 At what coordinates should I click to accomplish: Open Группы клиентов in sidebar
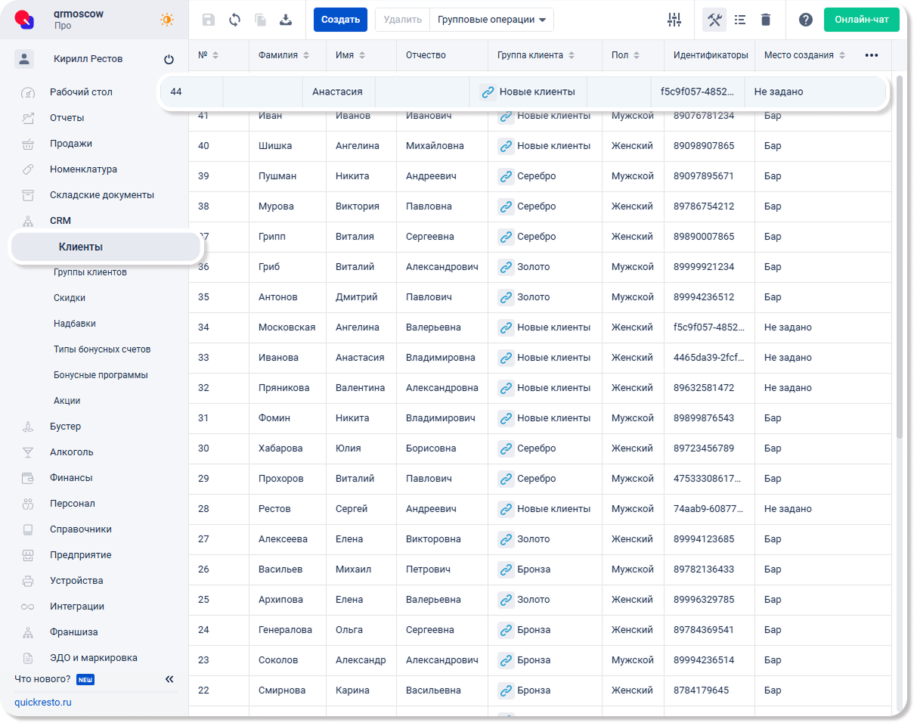coord(90,272)
